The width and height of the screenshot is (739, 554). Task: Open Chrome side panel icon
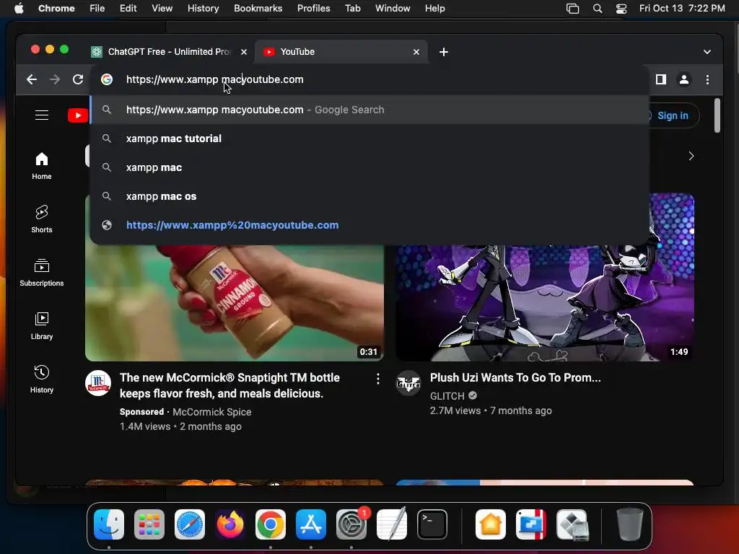661,79
